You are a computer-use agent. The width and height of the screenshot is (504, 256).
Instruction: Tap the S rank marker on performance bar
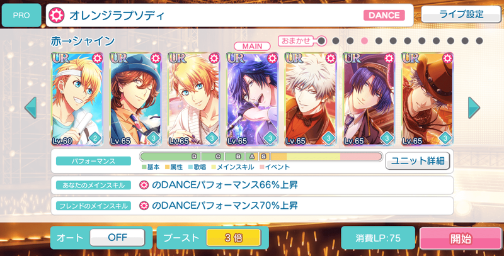[x=263, y=157]
